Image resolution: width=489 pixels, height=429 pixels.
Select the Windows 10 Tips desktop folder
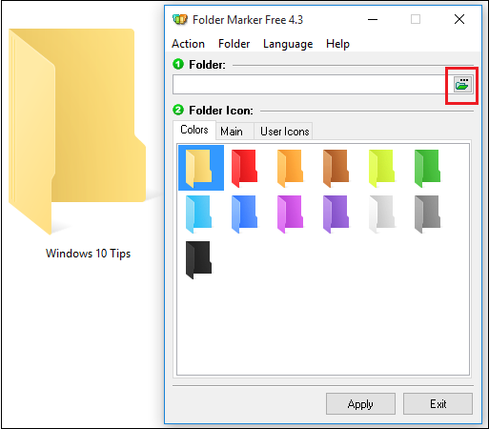tap(77, 132)
